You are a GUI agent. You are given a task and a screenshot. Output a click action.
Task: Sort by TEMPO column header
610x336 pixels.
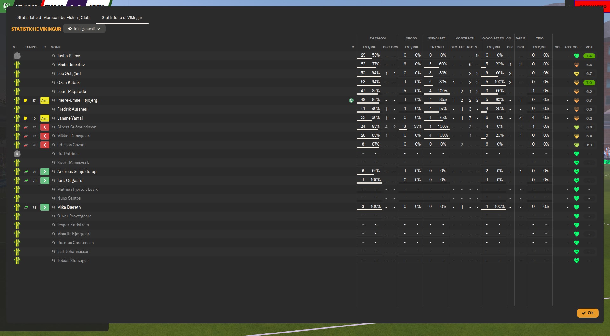point(31,47)
